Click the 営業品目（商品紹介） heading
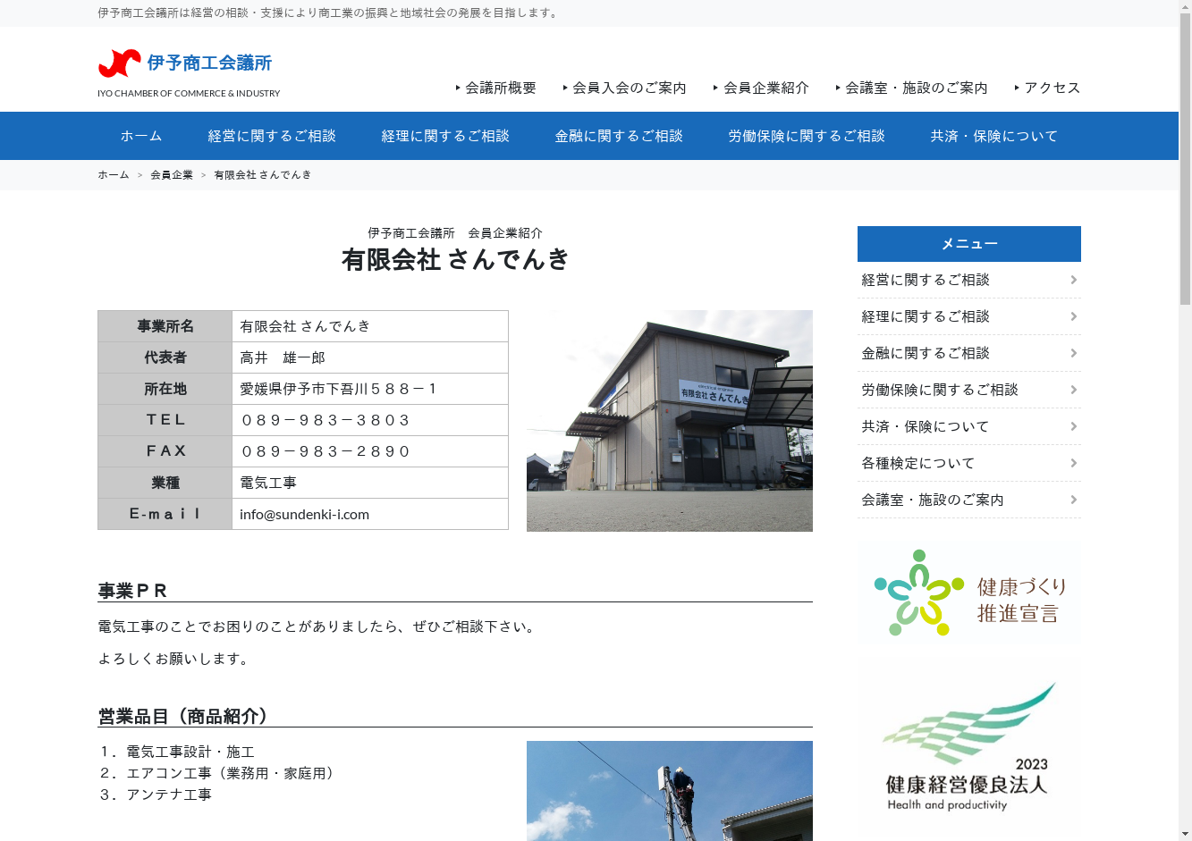 coord(185,716)
